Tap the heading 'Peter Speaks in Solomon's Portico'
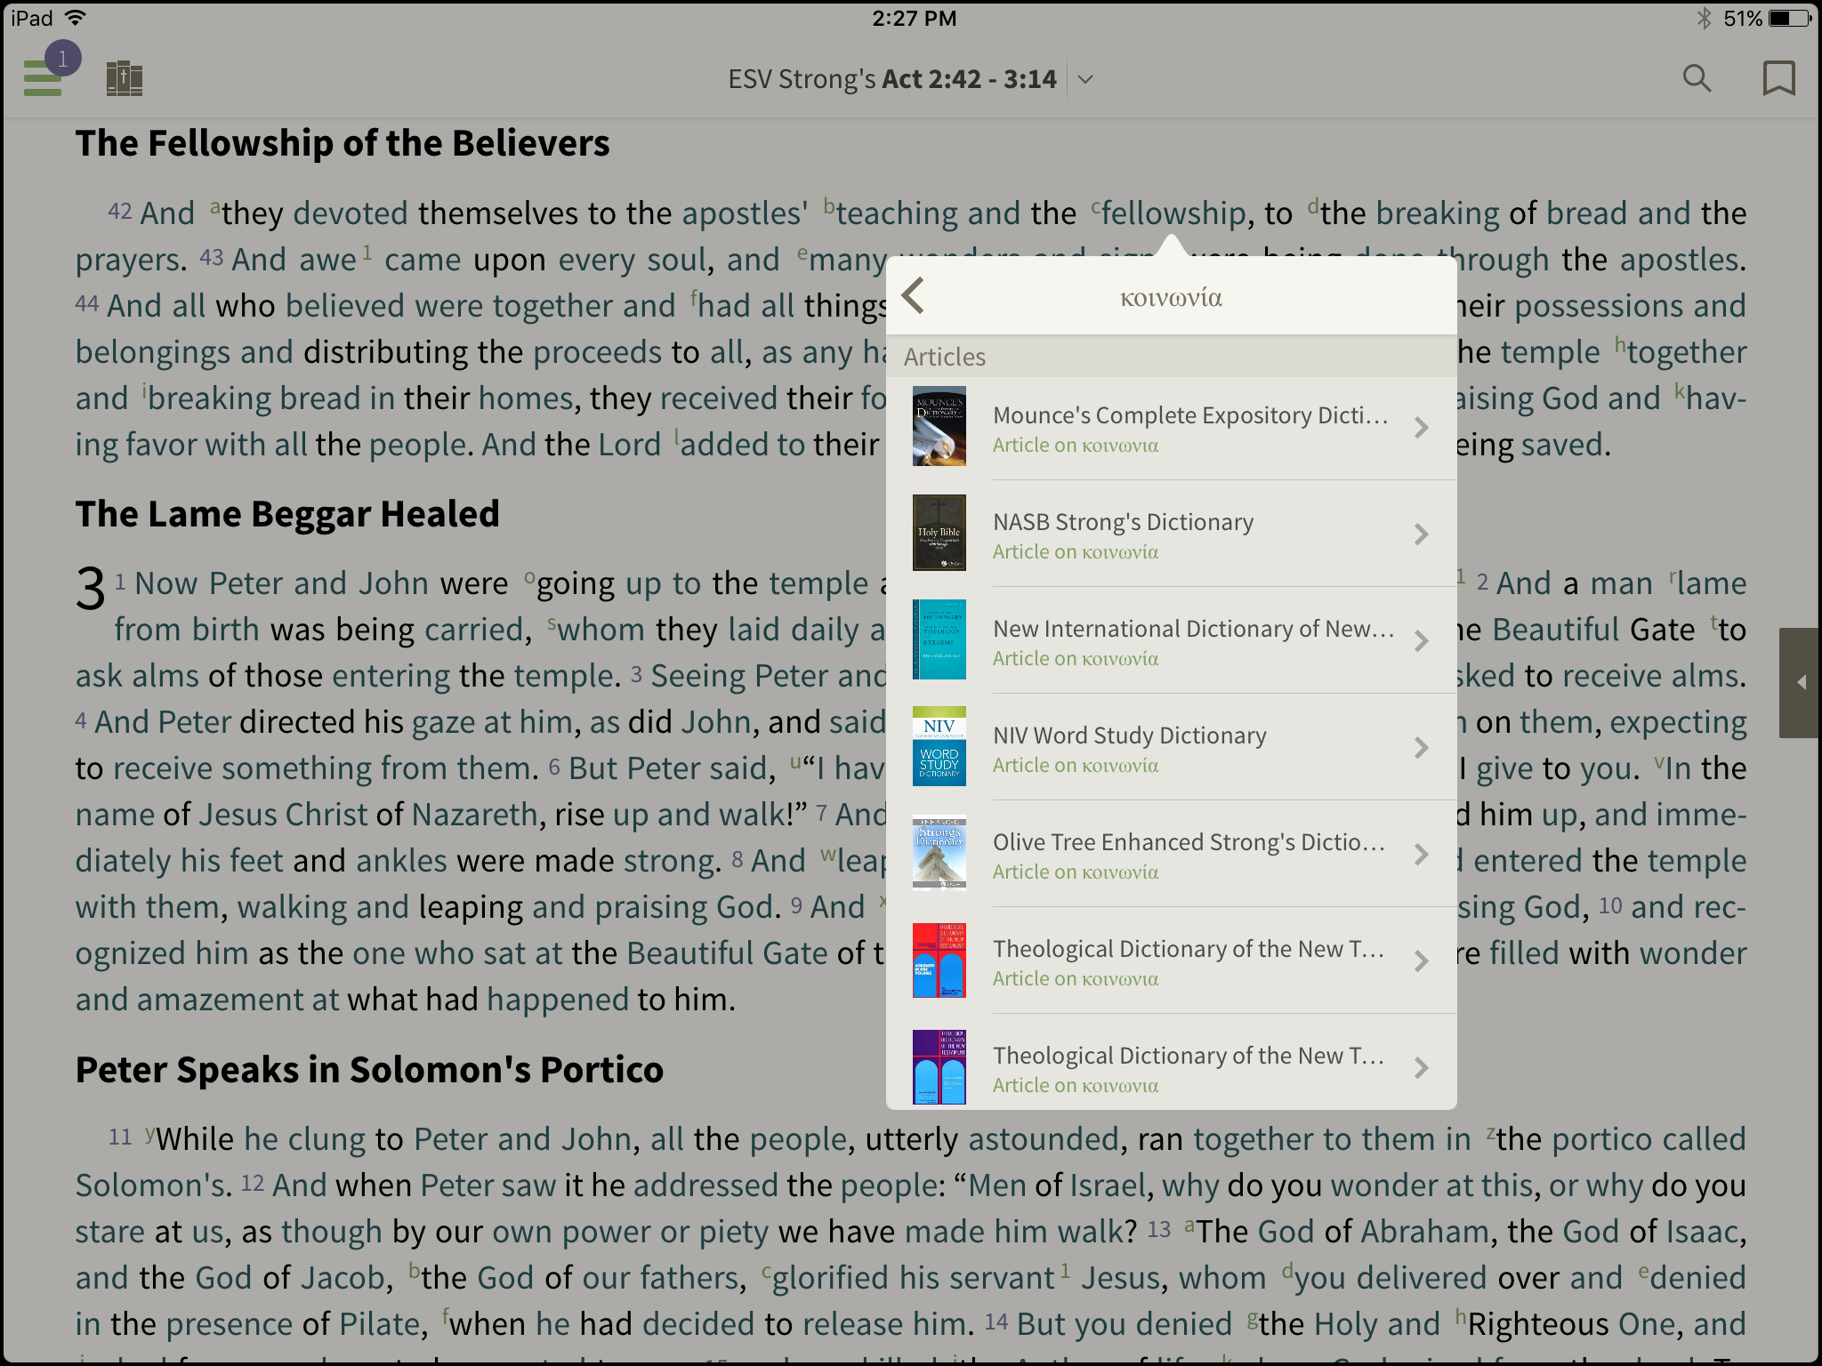The width and height of the screenshot is (1822, 1366). (x=369, y=1070)
